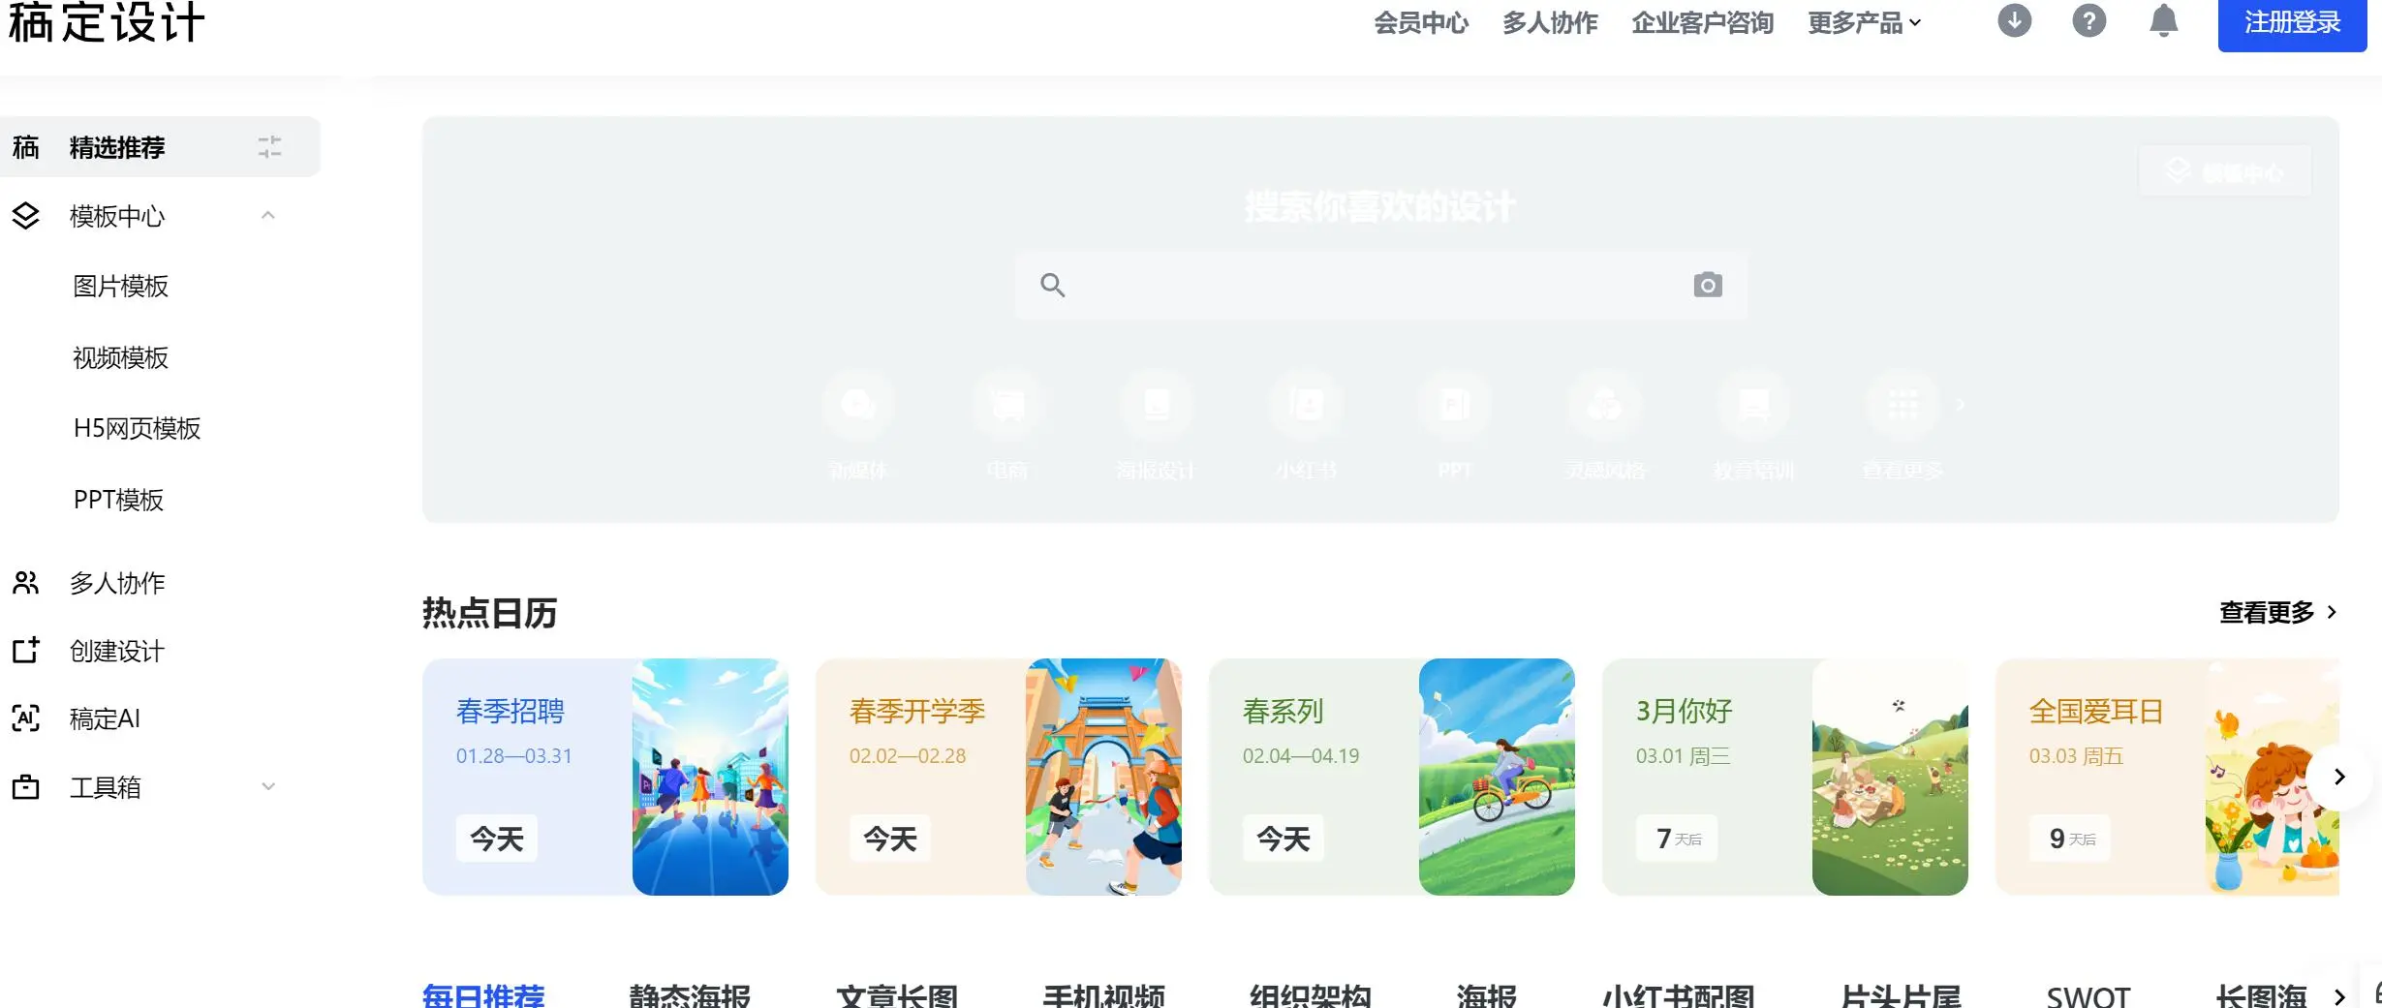Open 多人协作 in the sidebar
Screen dimensions: 2382x1008
(116, 583)
